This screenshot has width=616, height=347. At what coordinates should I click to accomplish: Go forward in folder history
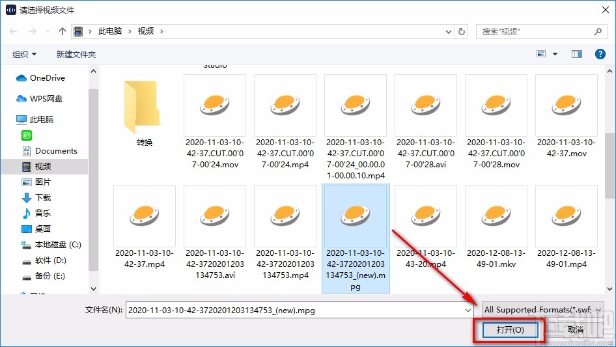[x=32, y=31]
